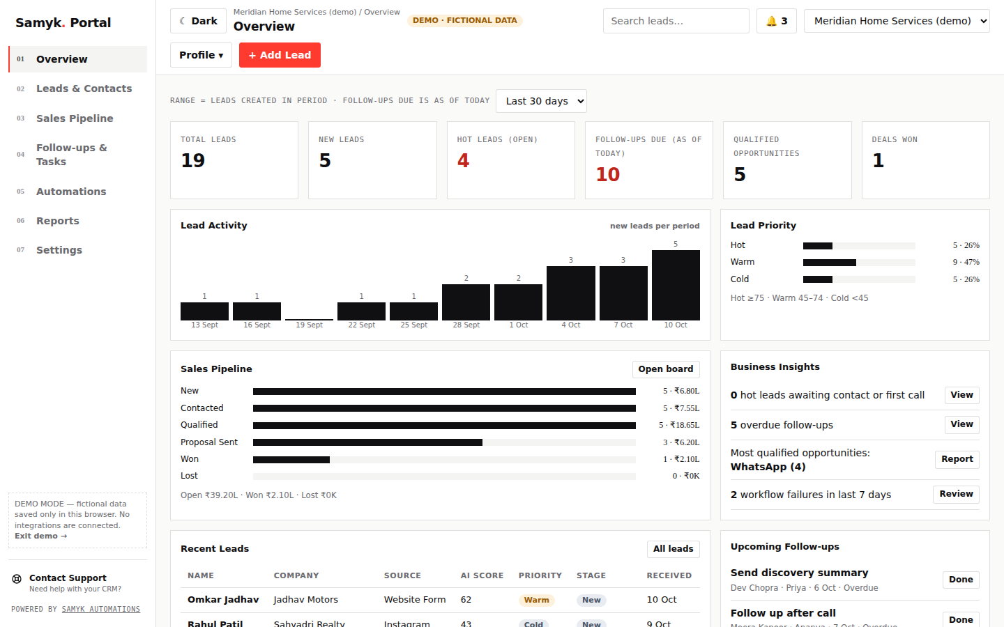Image resolution: width=1004 pixels, height=627 pixels.
Task: Click the Follow-ups Due card
Action: [649, 160]
